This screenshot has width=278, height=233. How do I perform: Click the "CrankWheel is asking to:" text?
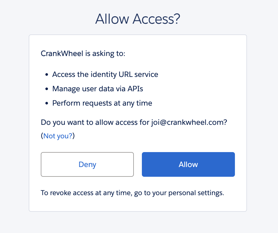coord(83,54)
